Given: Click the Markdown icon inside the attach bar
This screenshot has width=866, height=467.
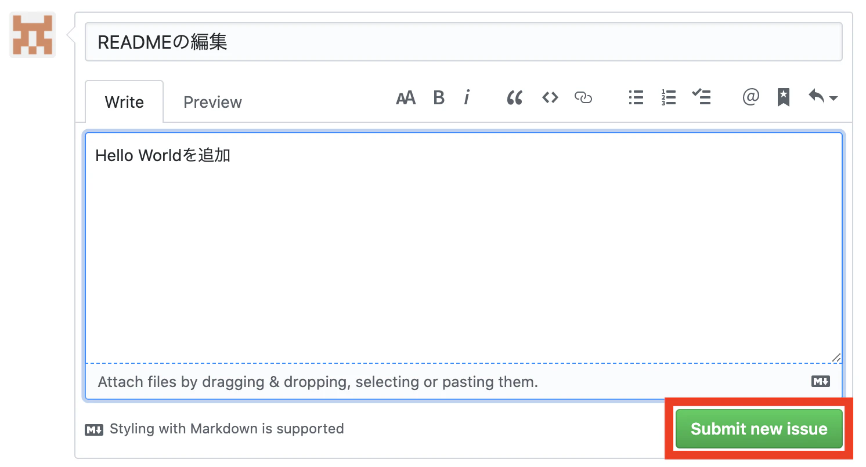Looking at the screenshot, I should (821, 382).
